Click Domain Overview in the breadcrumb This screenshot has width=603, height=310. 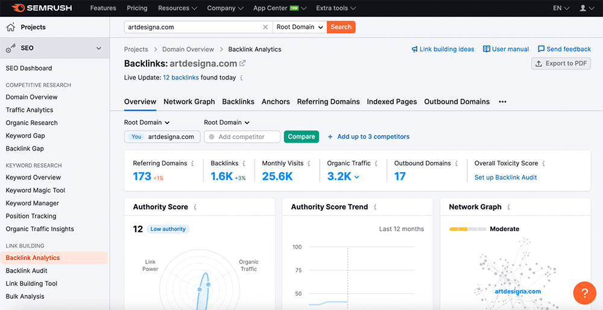[x=188, y=49]
